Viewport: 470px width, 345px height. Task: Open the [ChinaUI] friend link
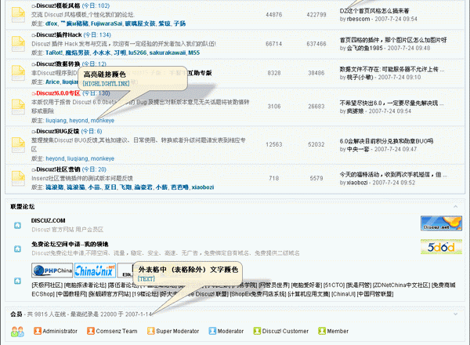344,294
